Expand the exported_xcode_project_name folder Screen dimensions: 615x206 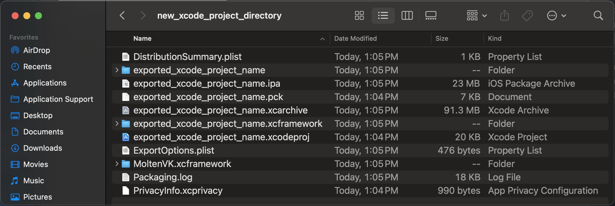[117, 70]
